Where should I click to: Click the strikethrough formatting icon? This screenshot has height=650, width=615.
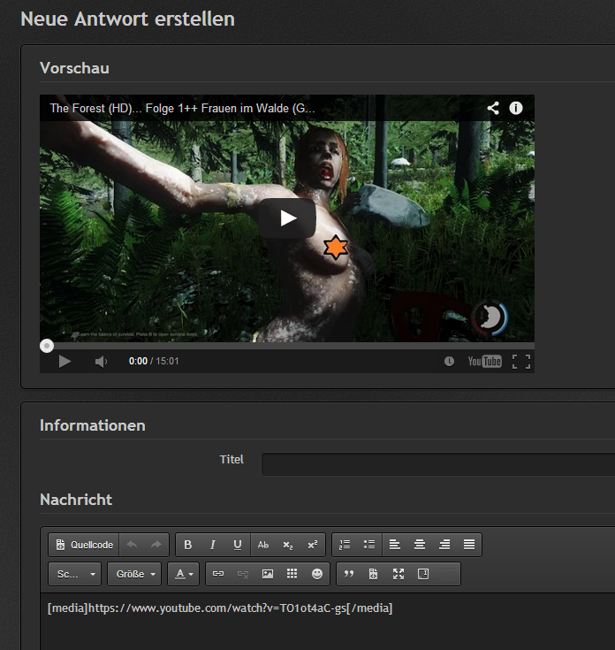tap(263, 545)
